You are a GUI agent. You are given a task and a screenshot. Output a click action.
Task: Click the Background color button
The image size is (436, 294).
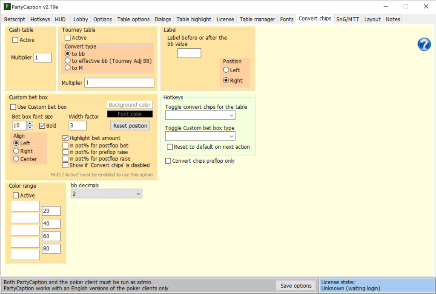(130, 105)
